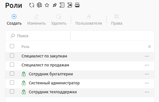Click the globe link icon

click(39, 5)
